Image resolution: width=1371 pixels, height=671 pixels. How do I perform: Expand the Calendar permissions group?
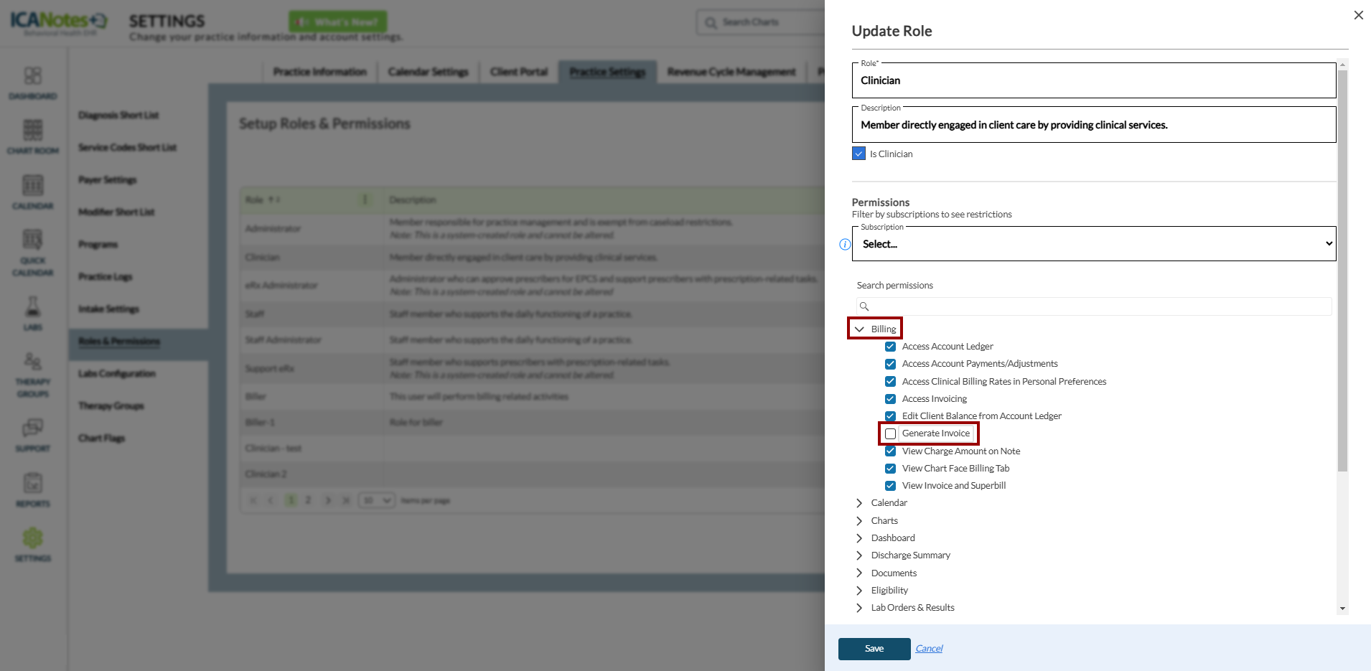pyautogui.click(x=859, y=503)
